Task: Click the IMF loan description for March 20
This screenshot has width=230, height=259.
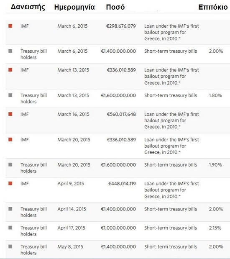Action: click(x=171, y=146)
